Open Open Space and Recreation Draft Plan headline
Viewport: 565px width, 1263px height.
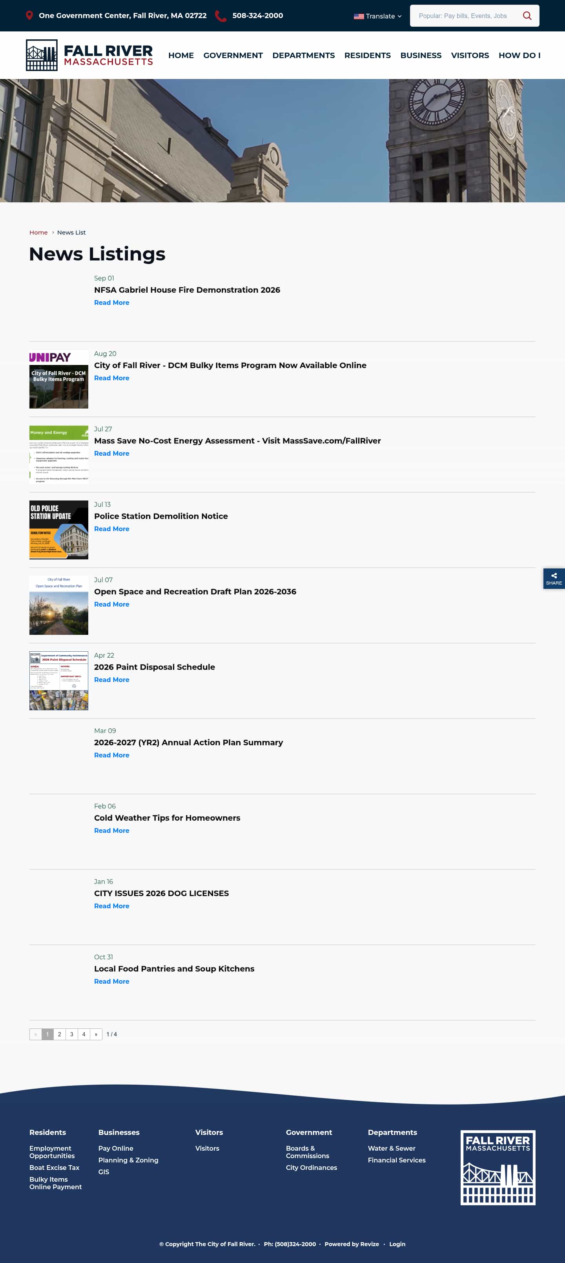[195, 592]
